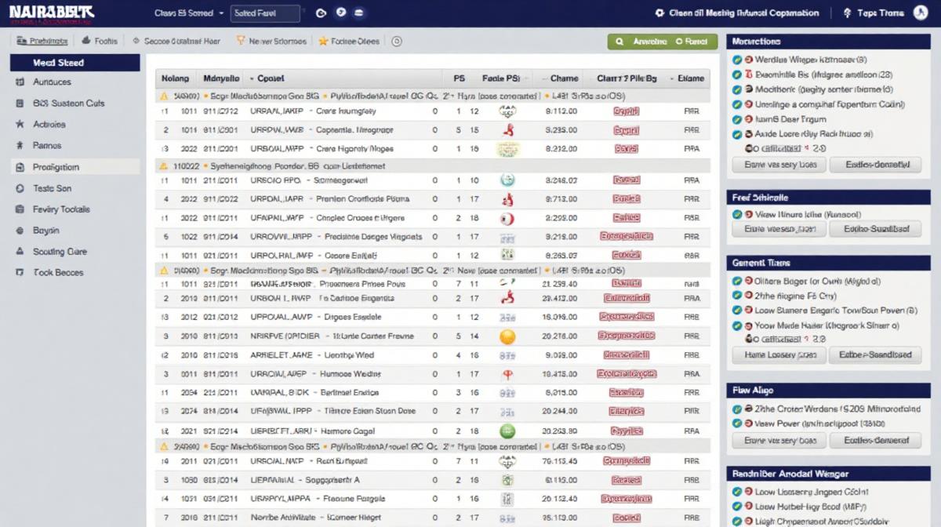Image resolution: width=941 pixels, height=527 pixels.
Task: Click the Nolang column header
Action: pos(175,78)
